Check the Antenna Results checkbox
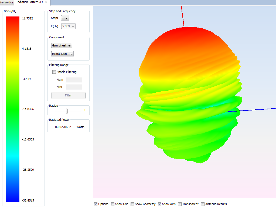Image resolution: width=276 pixels, height=208 pixels. 203,204
